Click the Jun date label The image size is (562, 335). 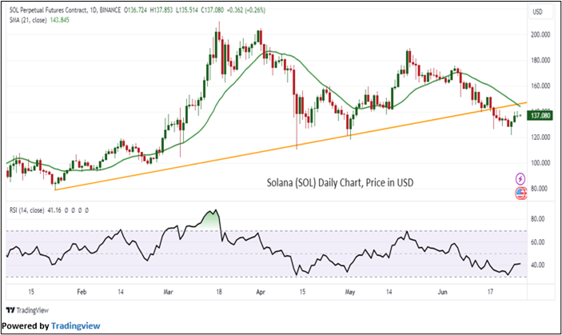click(443, 292)
